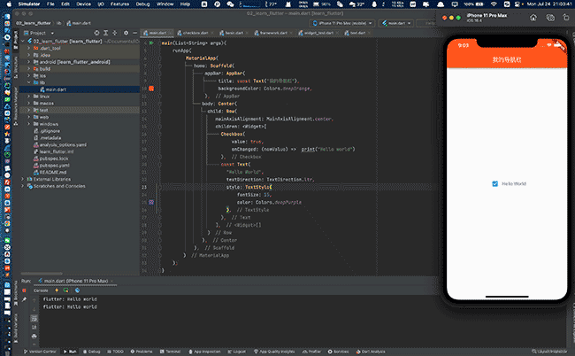This screenshot has width=575, height=356.
Task: Click locate file target icon in Project panel
Action: click(x=96, y=33)
